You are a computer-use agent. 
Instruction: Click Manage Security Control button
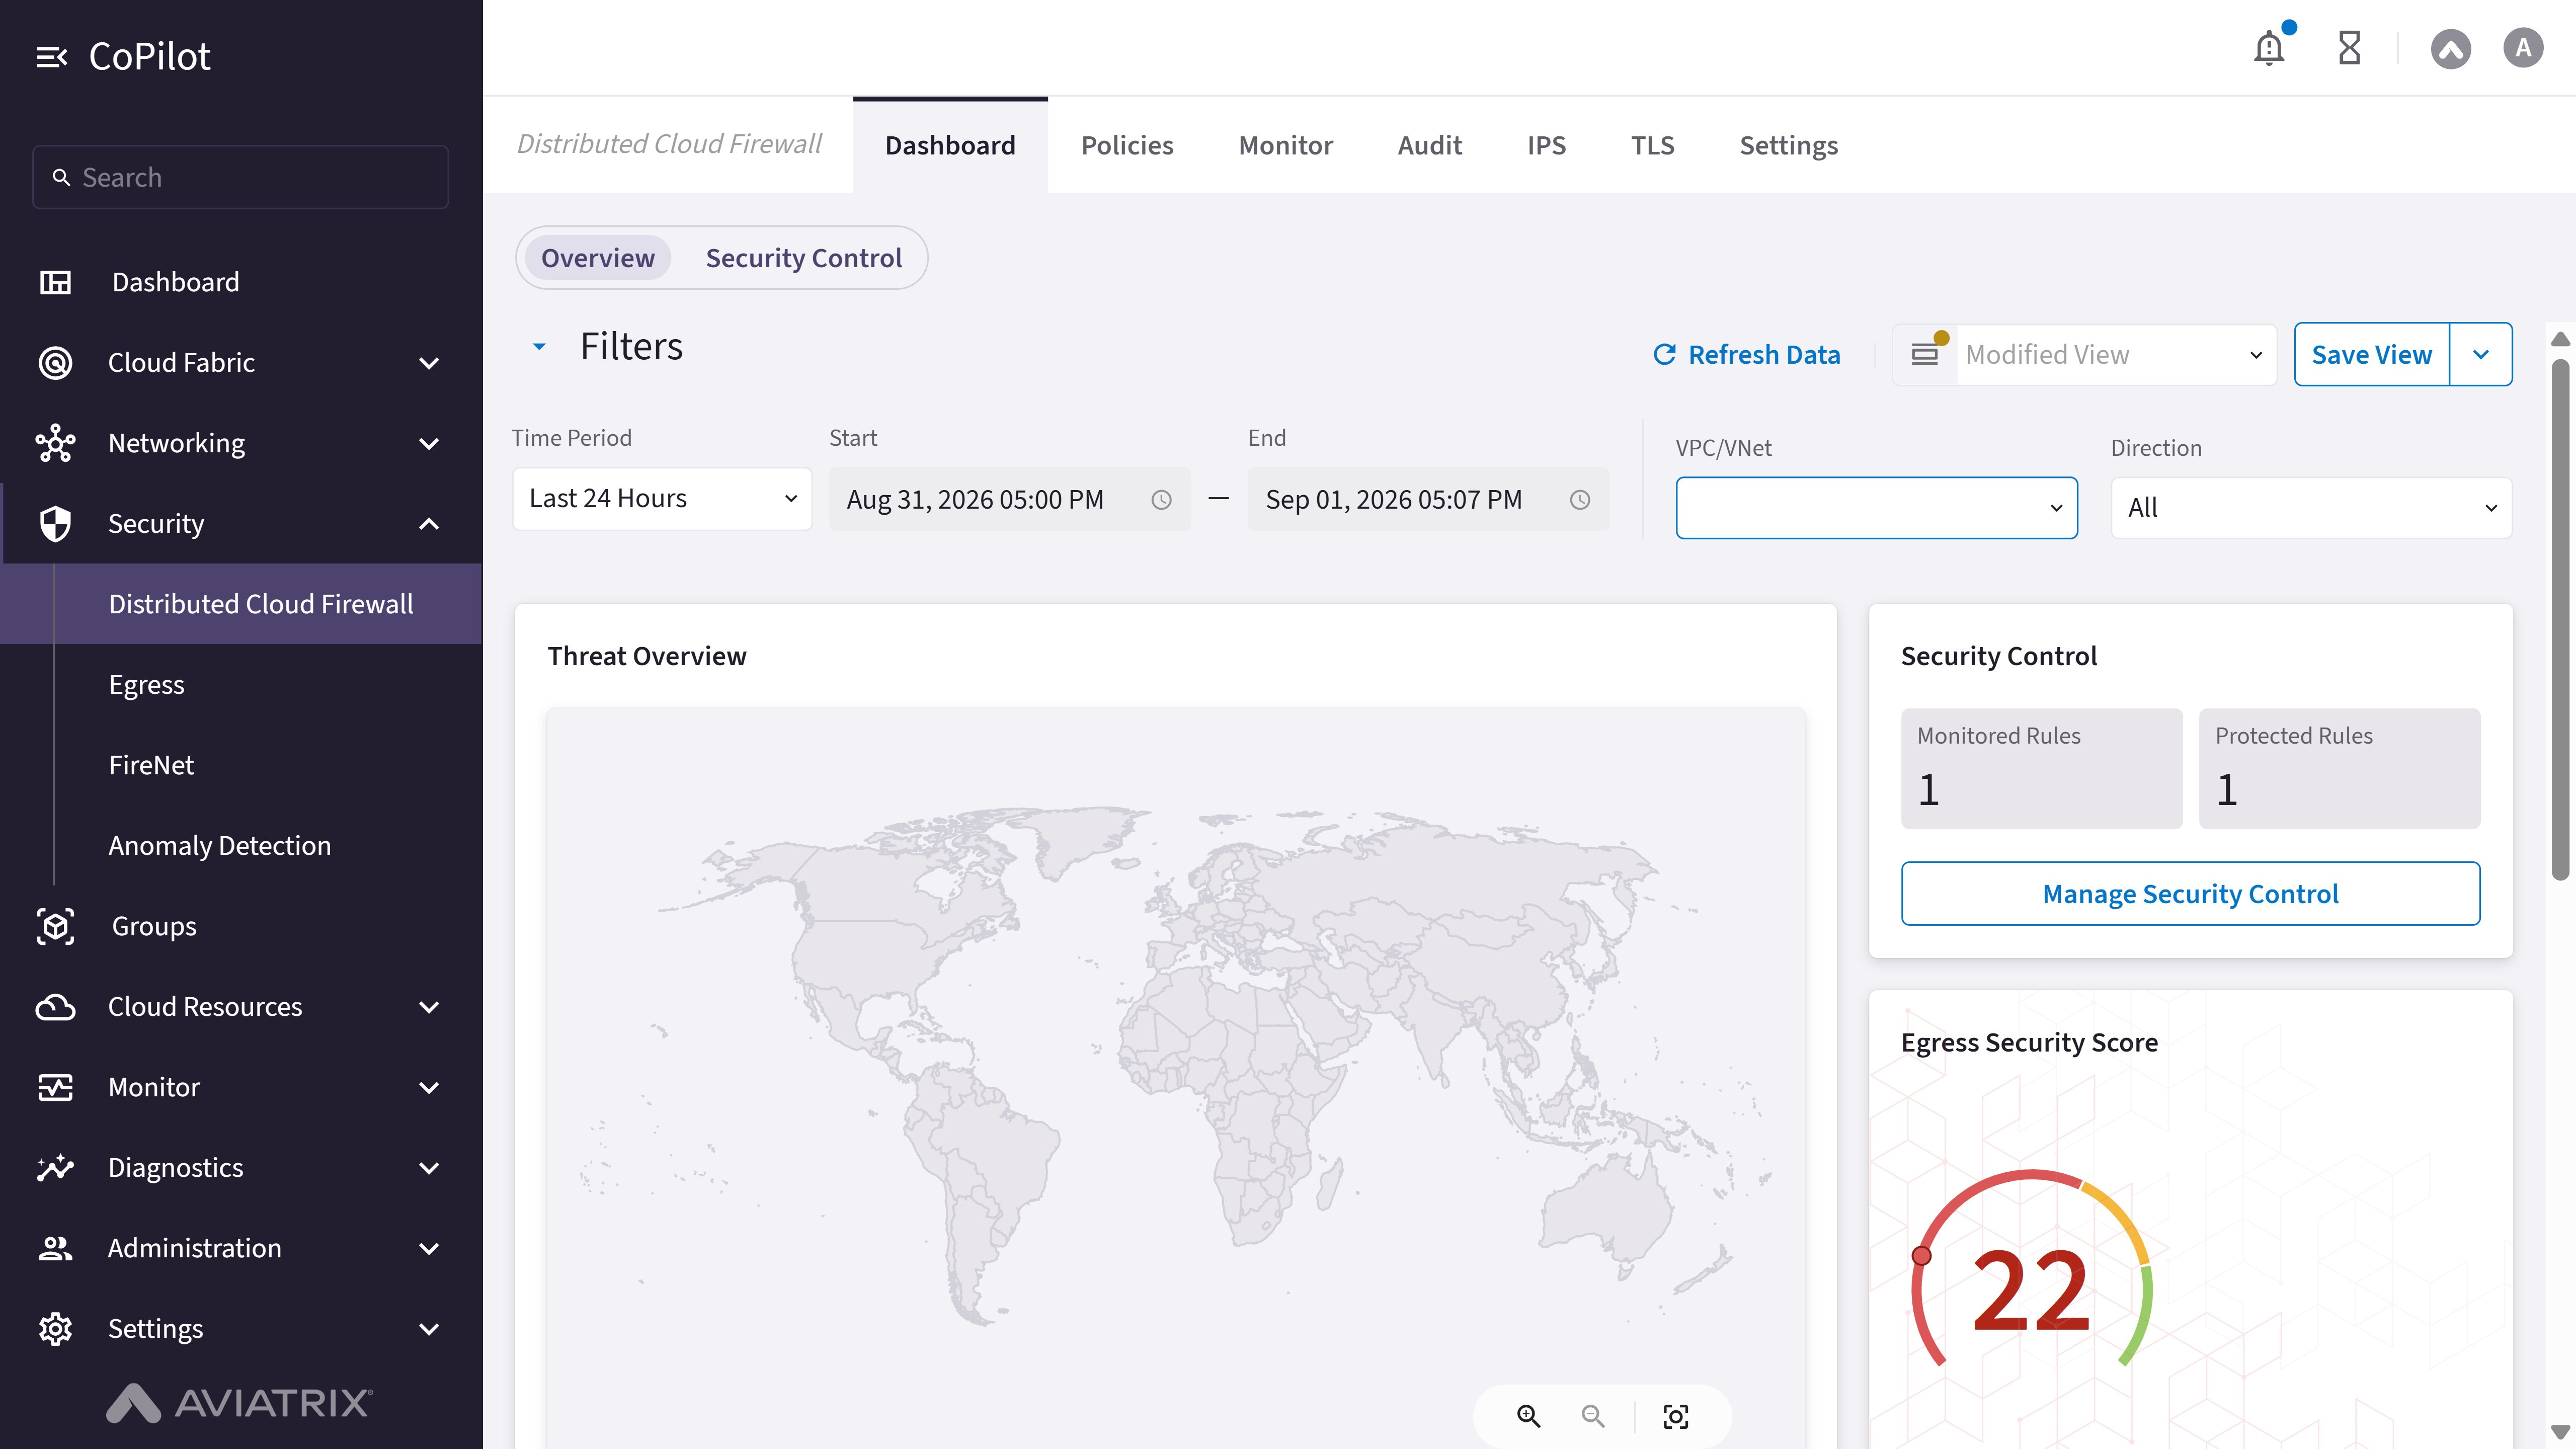point(2190,893)
